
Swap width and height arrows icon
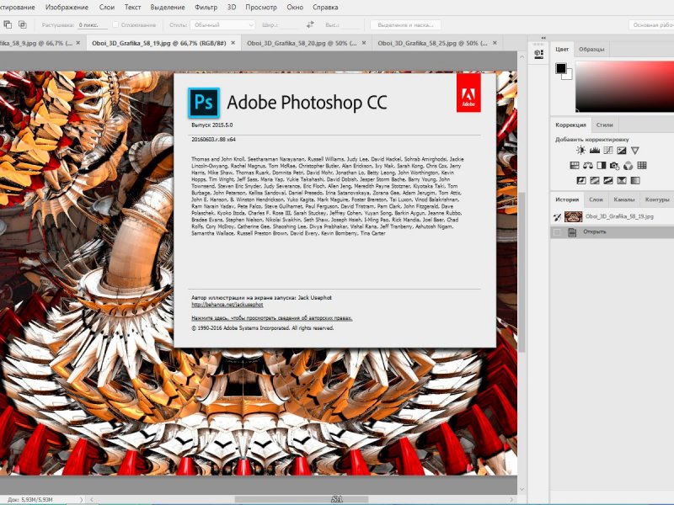310,25
